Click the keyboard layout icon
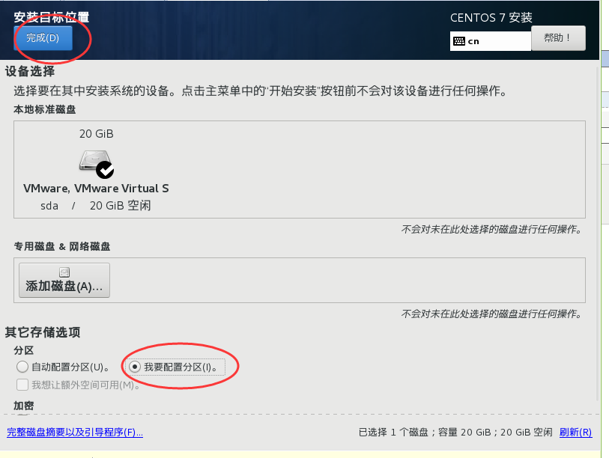The width and height of the screenshot is (609, 458). pos(459,41)
